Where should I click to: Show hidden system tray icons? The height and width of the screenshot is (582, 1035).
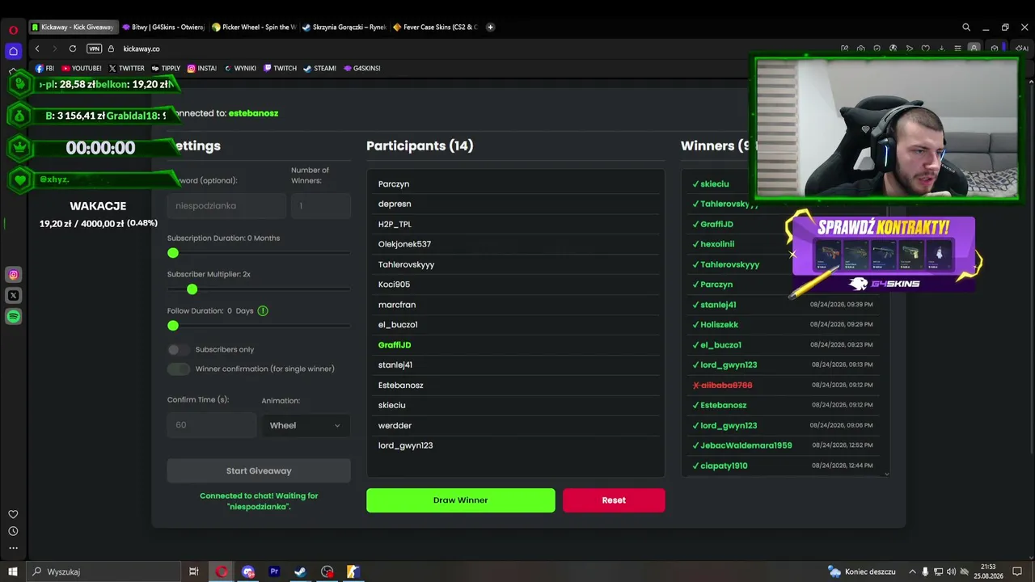point(913,571)
